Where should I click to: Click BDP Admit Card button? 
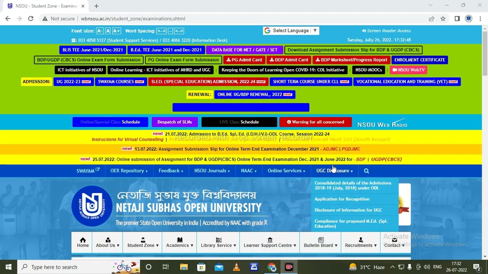(289, 60)
